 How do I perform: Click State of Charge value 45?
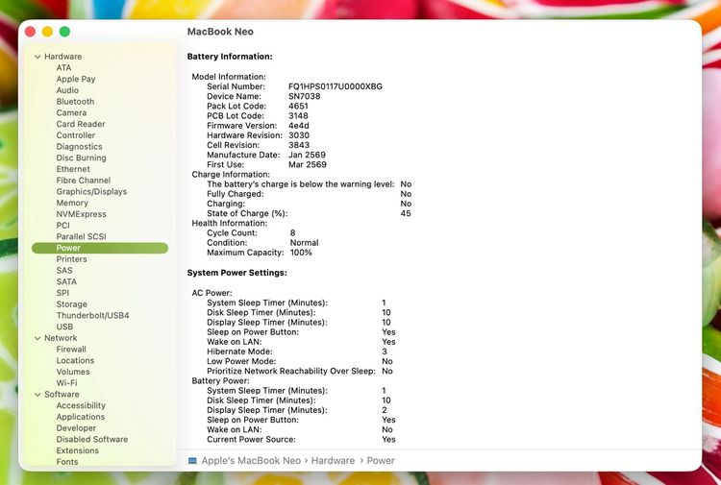click(x=406, y=213)
